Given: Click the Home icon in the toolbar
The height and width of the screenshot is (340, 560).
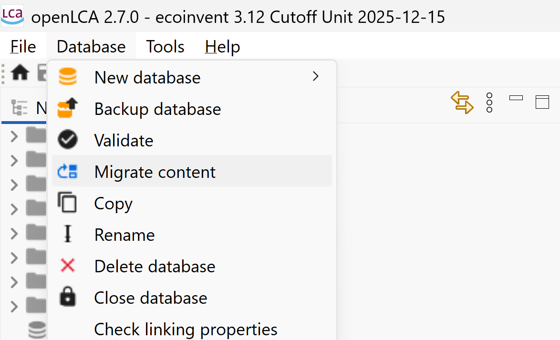Looking at the screenshot, I should click(x=20, y=72).
